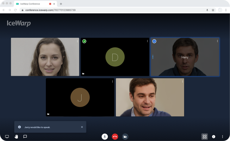
Task: Open options menu on the woman's video tile
Action: pos(77,41)
